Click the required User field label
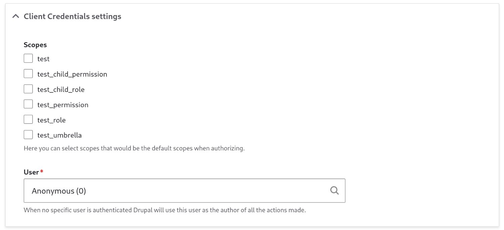This screenshot has width=504, height=230. [x=31, y=172]
